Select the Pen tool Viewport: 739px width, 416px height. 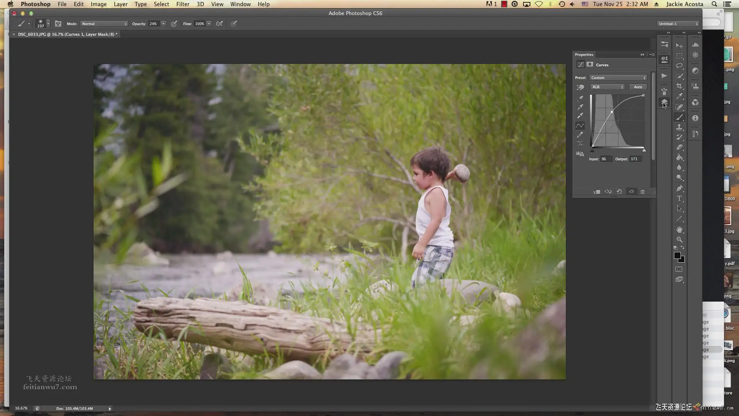(679, 188)
